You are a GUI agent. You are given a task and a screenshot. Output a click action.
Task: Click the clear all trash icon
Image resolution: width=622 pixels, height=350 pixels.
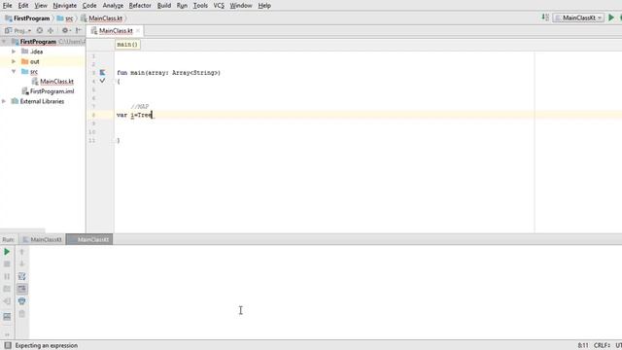click(x=21, y=314)
